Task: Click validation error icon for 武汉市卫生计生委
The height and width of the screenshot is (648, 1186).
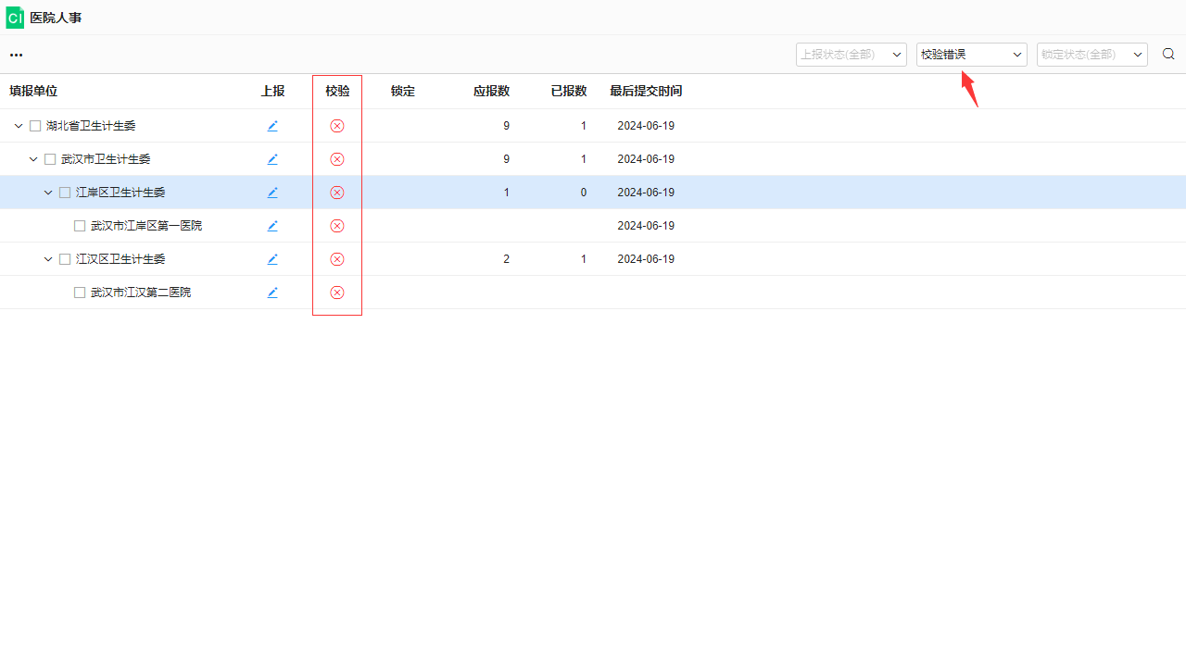Action: pyautogui.click(x=337, y=159)
